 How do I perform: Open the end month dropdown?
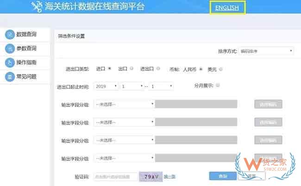pos(161,86)
